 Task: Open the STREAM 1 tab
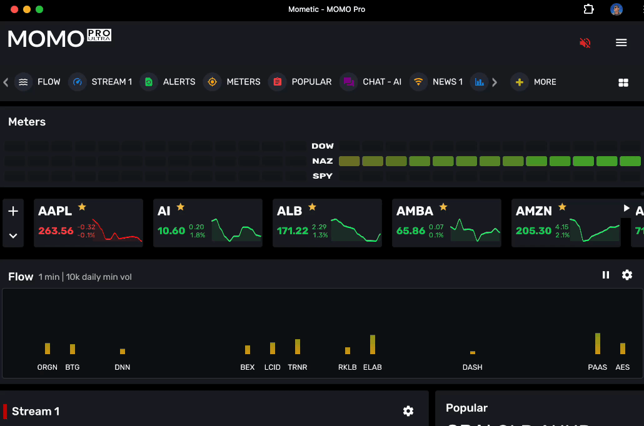tap(112, 82)
